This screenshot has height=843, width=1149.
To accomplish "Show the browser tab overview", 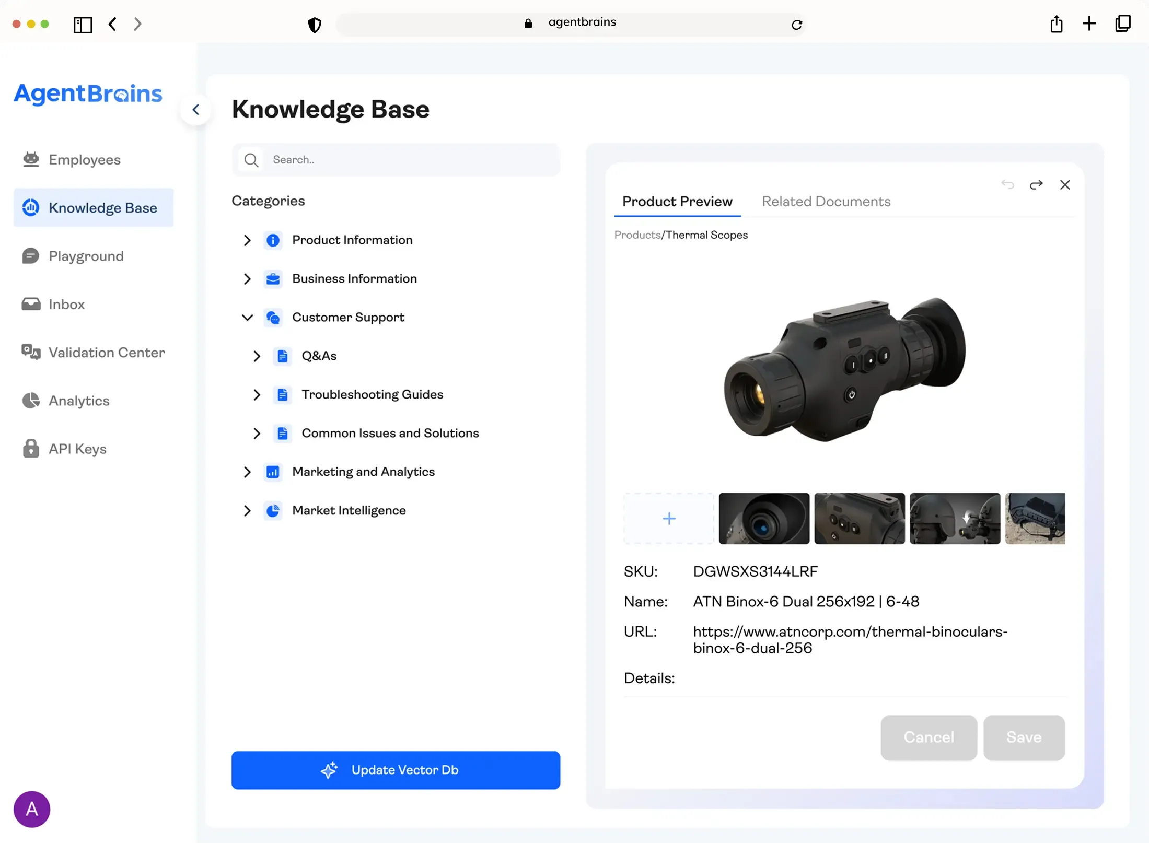I will click(x=1123, y=24).
